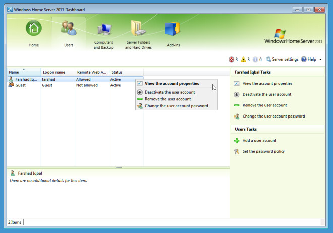The height and width of the screenshot is (233, 333).
Task: Click context menu change password icon
Action: point(140,106)
